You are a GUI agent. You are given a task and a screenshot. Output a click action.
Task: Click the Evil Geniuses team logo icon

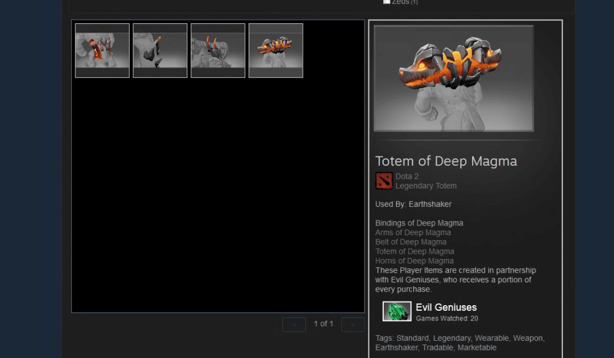(397, 311)
